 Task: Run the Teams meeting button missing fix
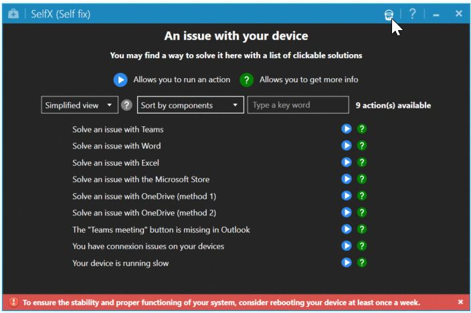click(347, 229)
